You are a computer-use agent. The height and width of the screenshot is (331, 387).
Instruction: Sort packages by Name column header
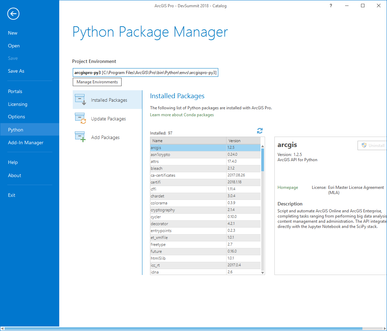188,141
